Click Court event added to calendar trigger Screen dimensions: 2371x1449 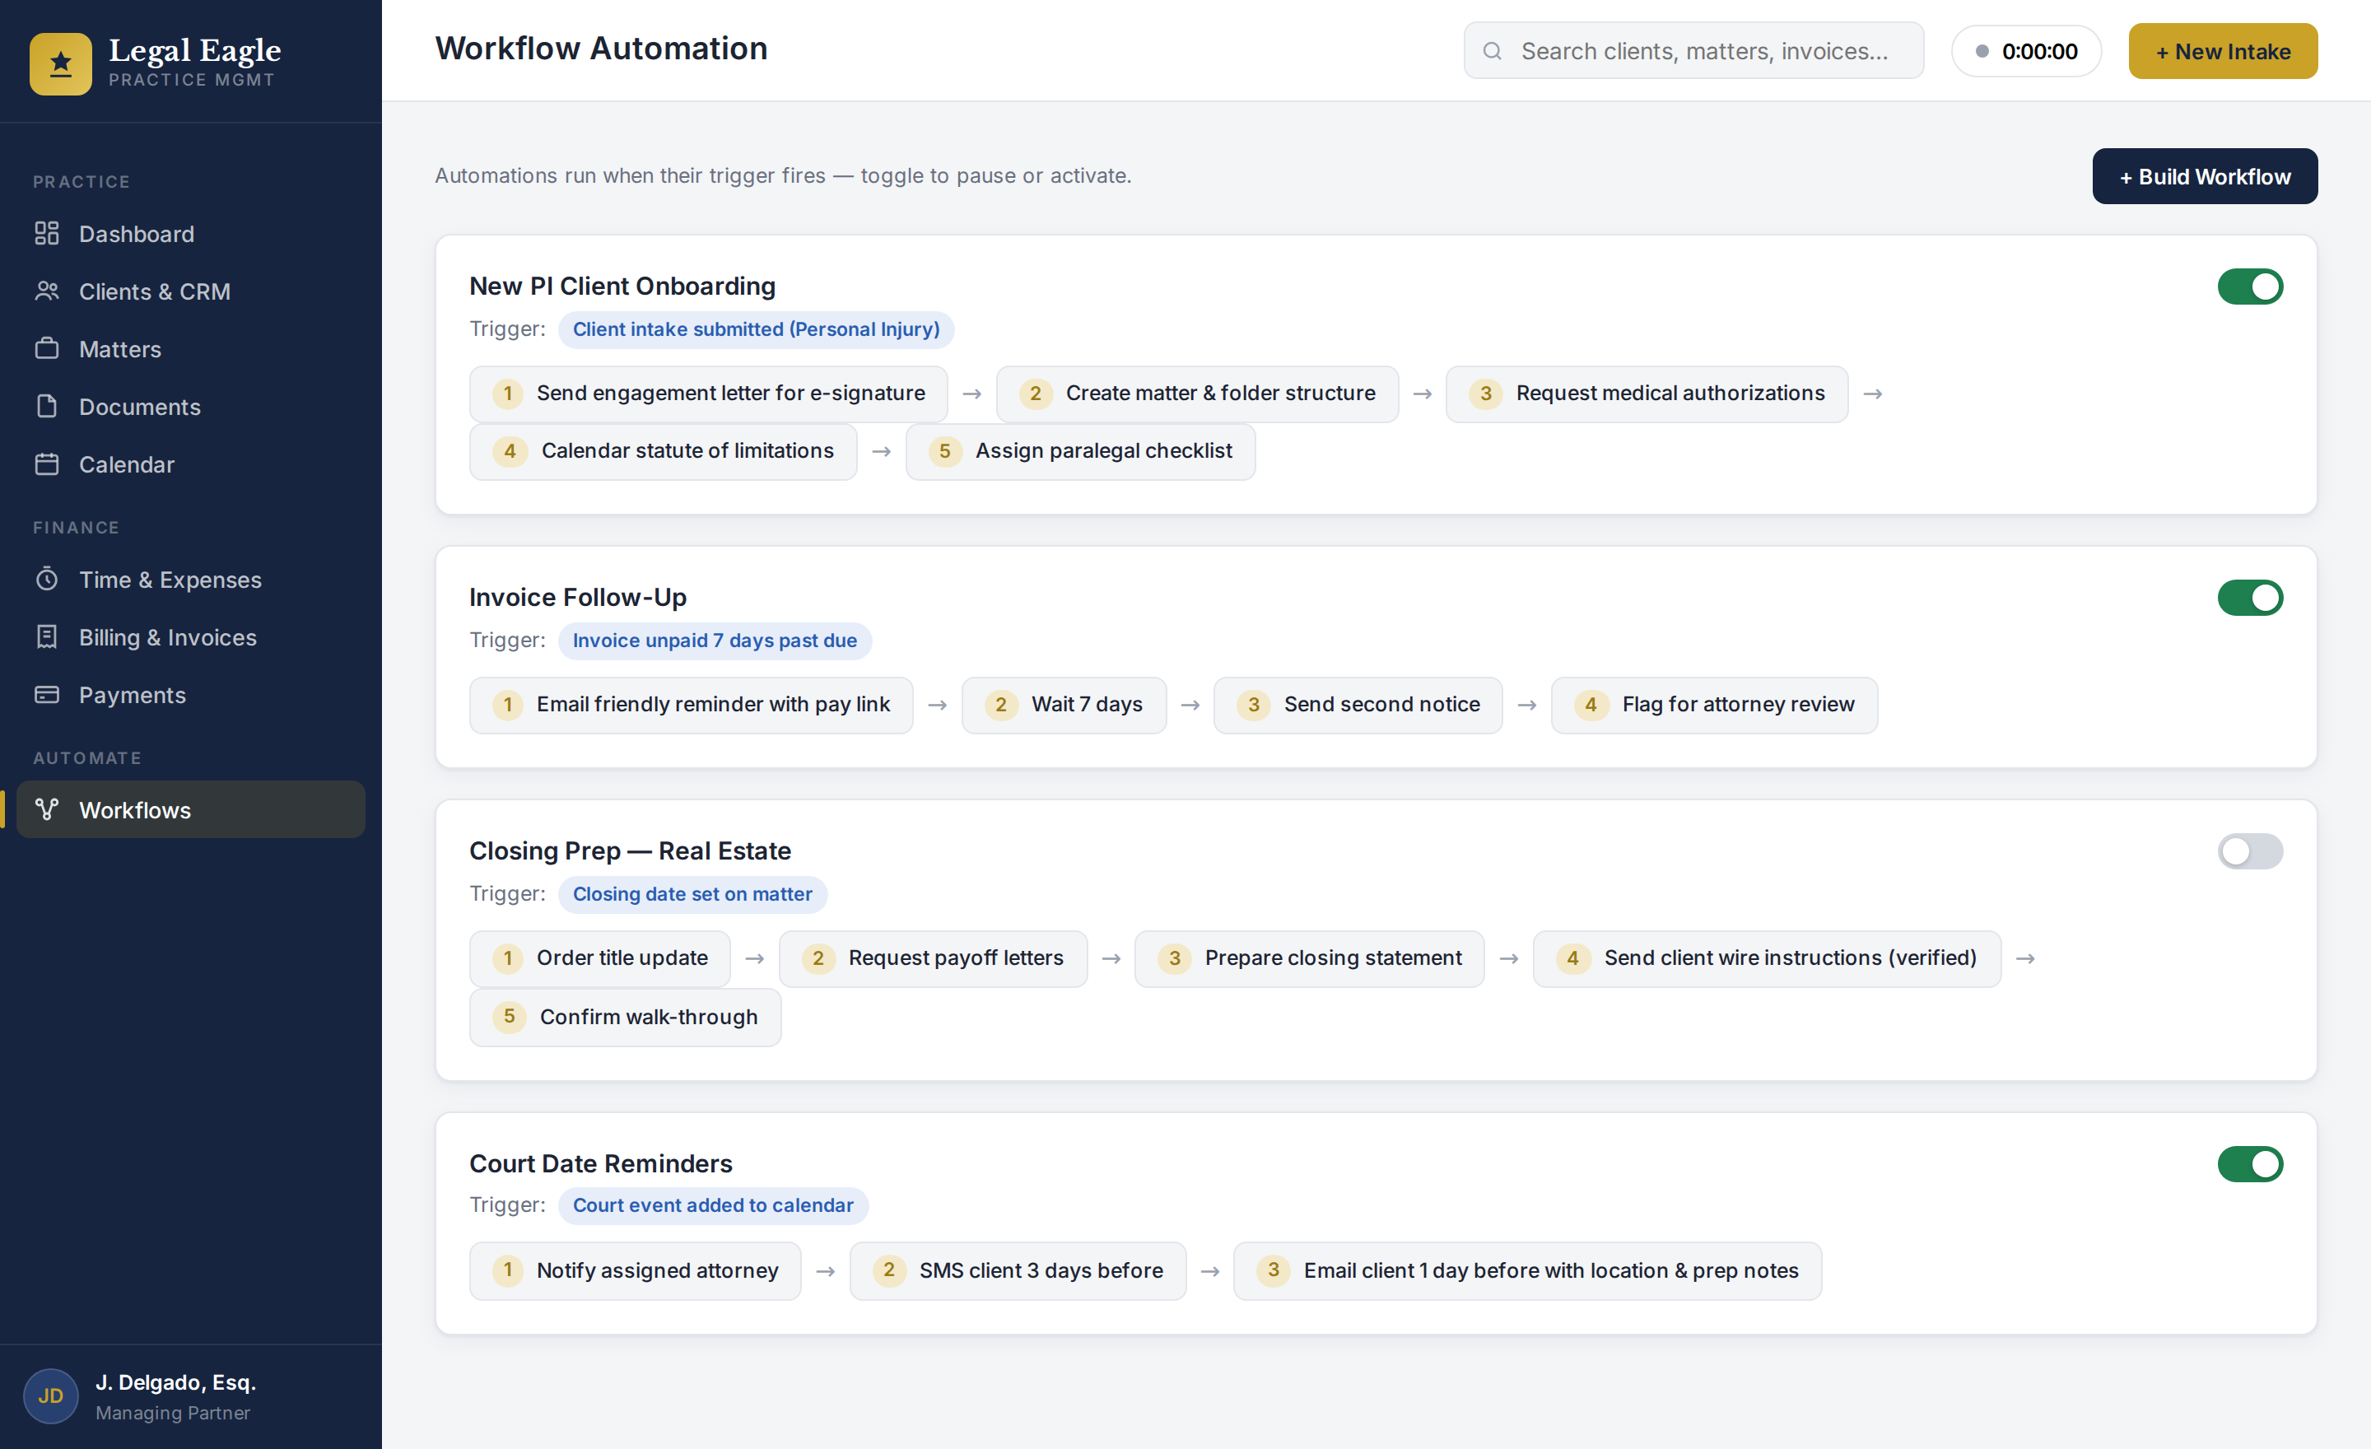[713, 1205]
